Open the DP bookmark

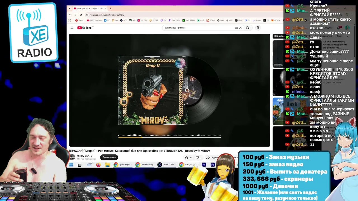(132, 20)
